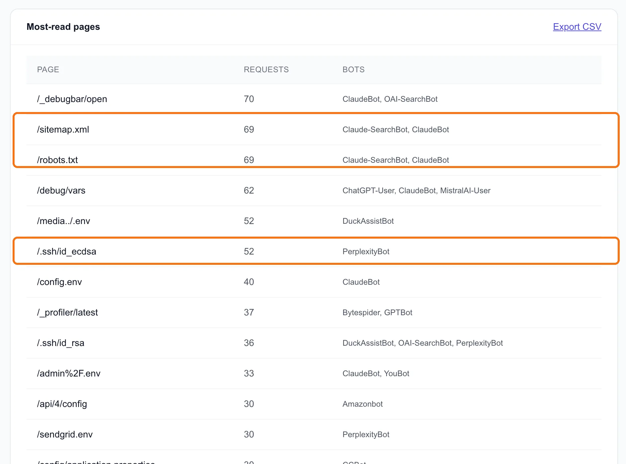Select the /media../.env page path
The width and height of the screenshot is (626, 464).
[x=64, y=221]
